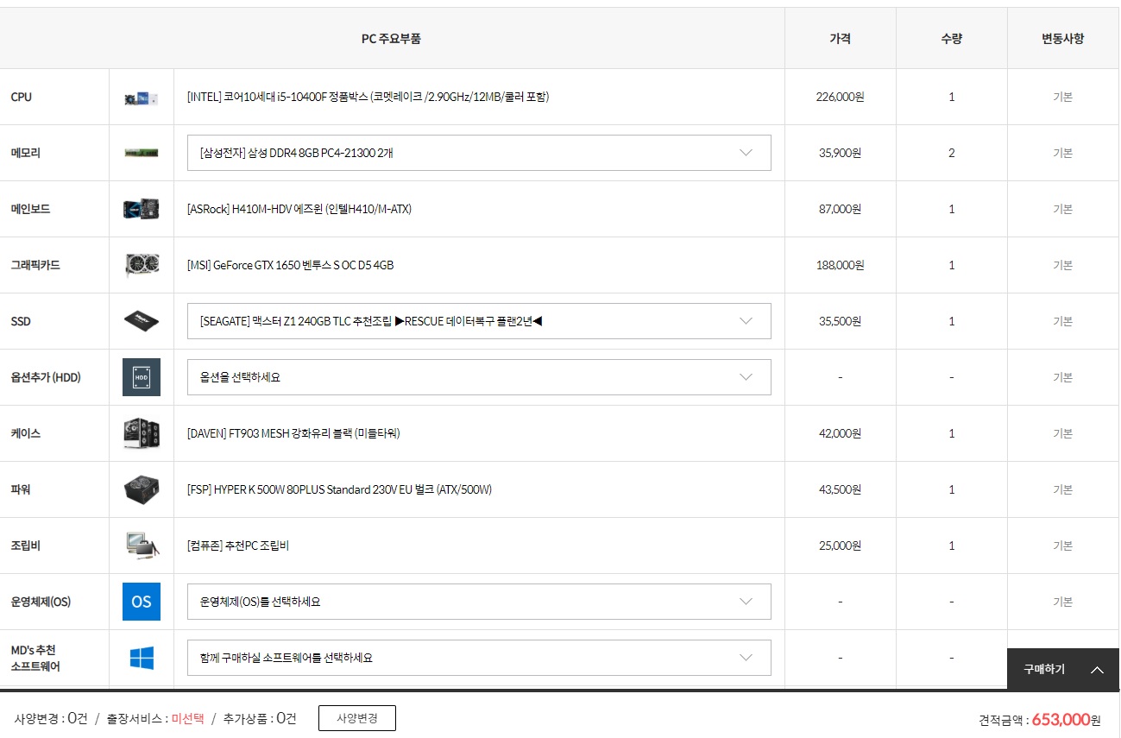Click the assembly fee 조립비 icon
This screenshot has height=738, width=1121.
[x=142, y=546]
